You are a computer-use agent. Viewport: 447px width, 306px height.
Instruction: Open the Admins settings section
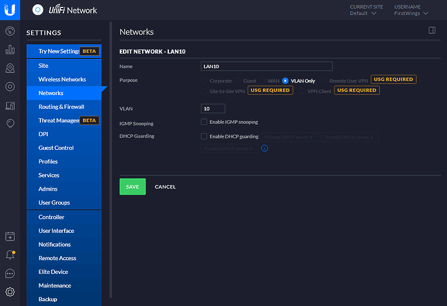tap(64, 189)
